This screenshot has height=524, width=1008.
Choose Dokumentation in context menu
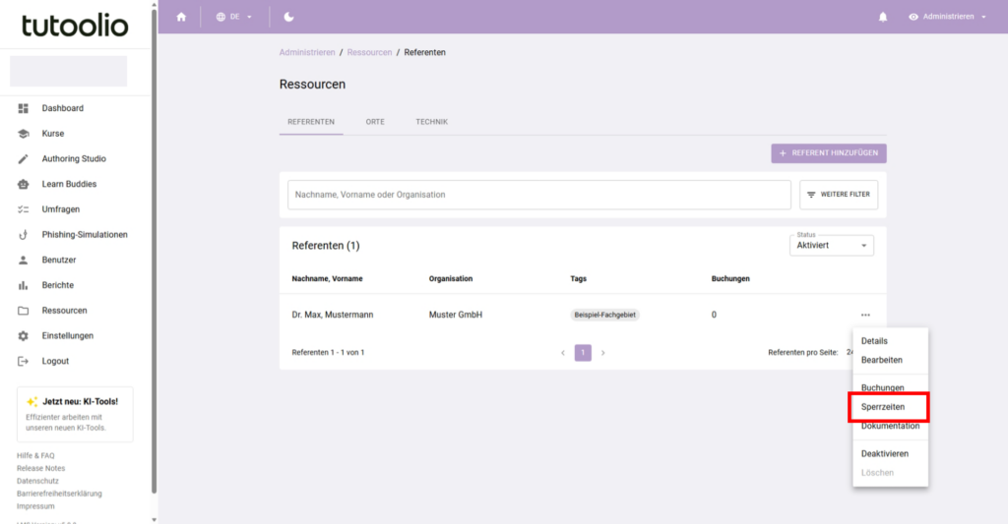[890, 426]
